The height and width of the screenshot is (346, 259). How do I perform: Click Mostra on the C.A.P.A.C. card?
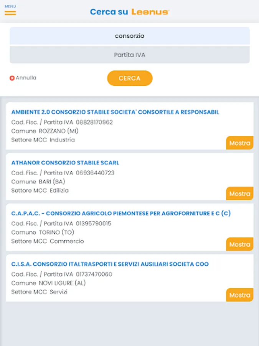pos(240,245)
